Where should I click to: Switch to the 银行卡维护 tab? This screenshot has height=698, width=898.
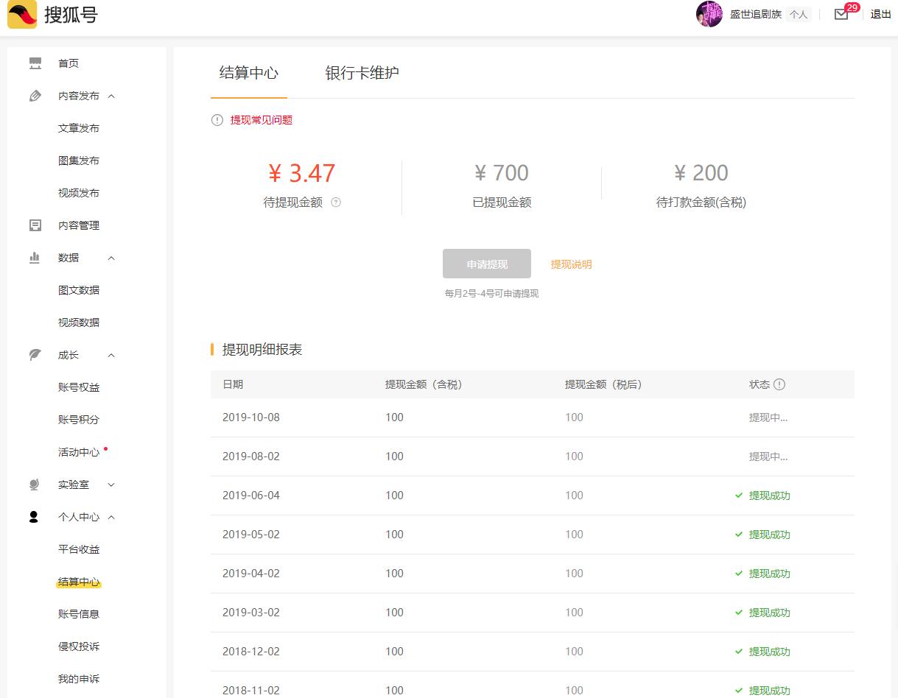coord(362,73)
